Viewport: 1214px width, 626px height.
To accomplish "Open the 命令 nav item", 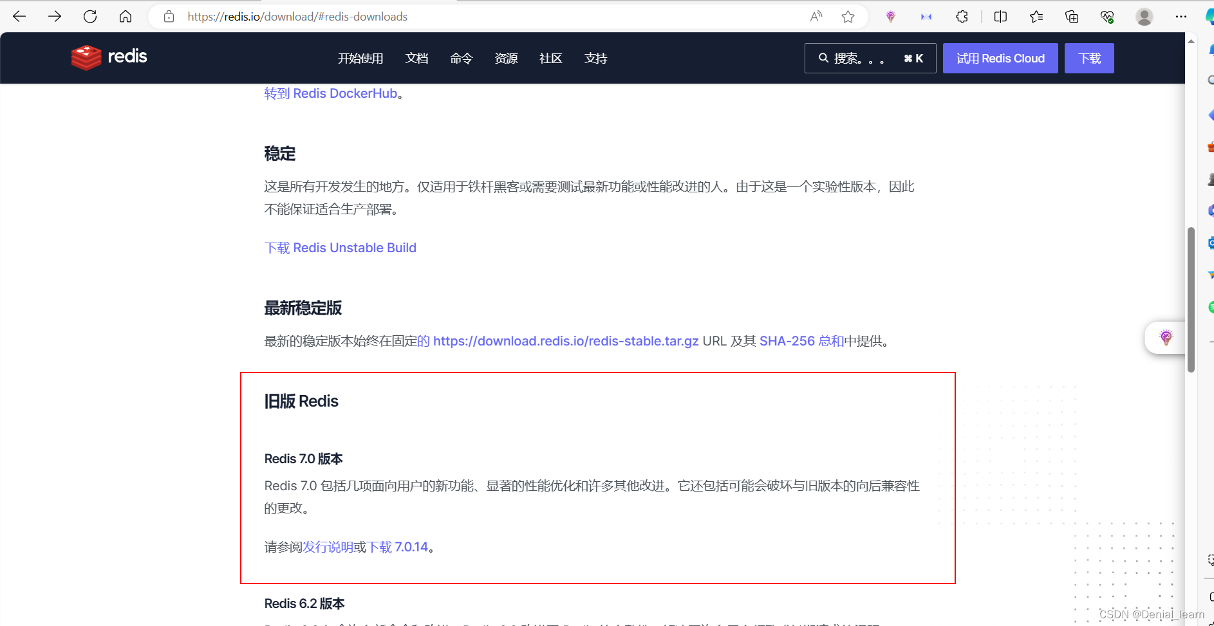I will point(462,59).
